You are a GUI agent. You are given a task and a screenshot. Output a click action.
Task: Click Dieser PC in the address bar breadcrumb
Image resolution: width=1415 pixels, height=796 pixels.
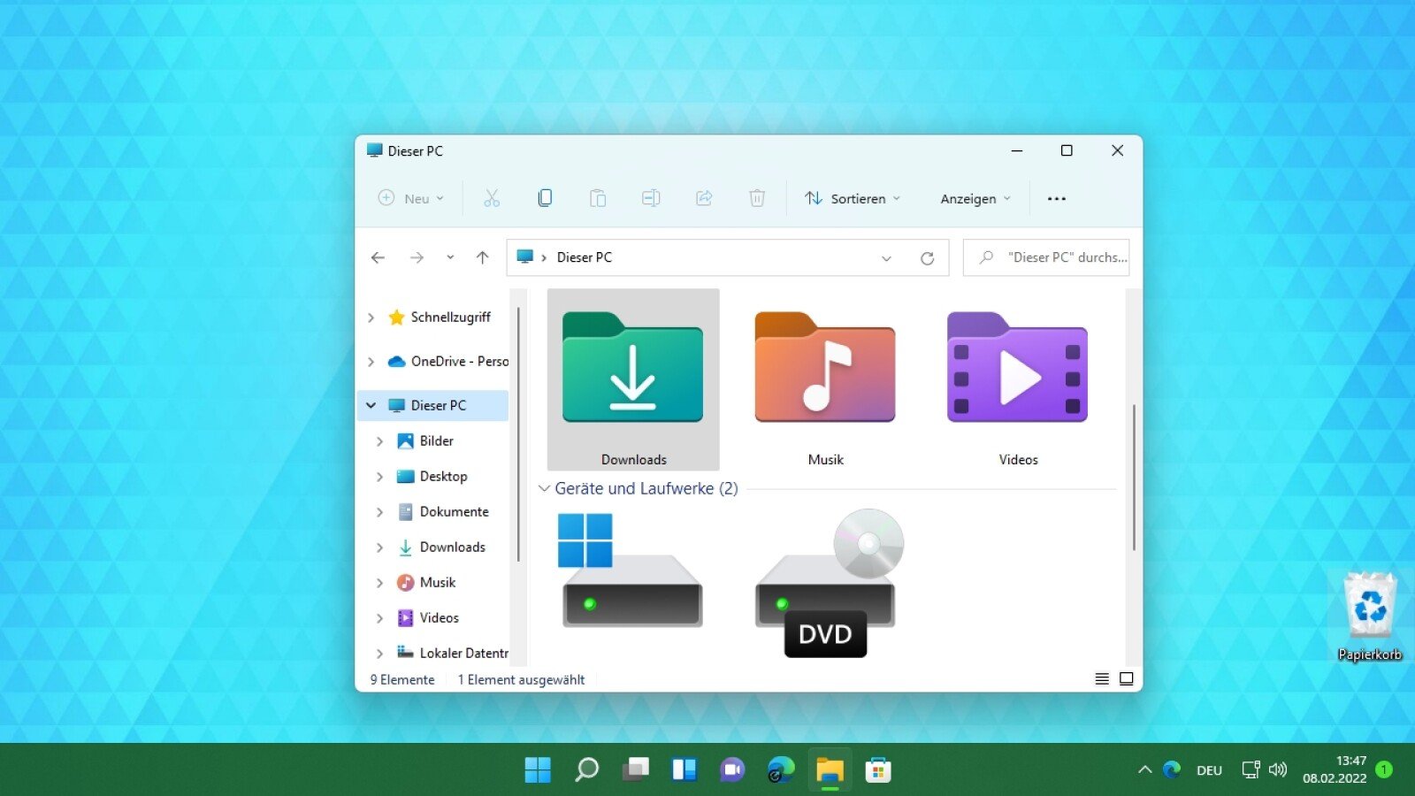[584, 257]
